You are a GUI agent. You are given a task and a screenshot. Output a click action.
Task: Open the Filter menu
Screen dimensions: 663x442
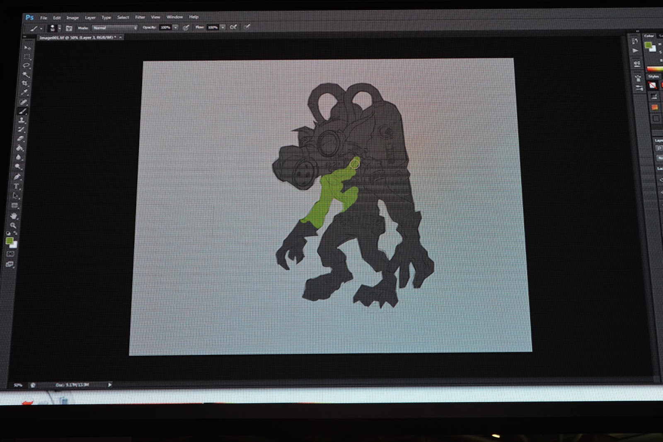140,17
